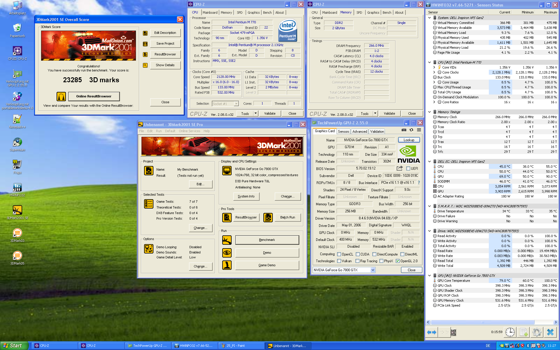The image size is (560, 350).
Task: Click the GPU-Z screenshot camera icon
Action: tap(404, 130)
